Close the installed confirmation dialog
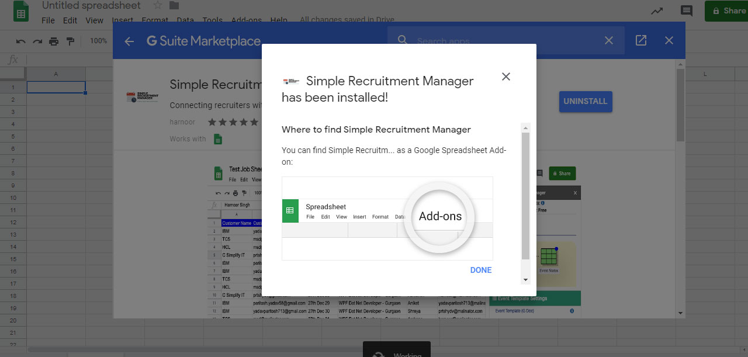Image resolution: width=748 pixels, height=357 pixels. point(506,77)
